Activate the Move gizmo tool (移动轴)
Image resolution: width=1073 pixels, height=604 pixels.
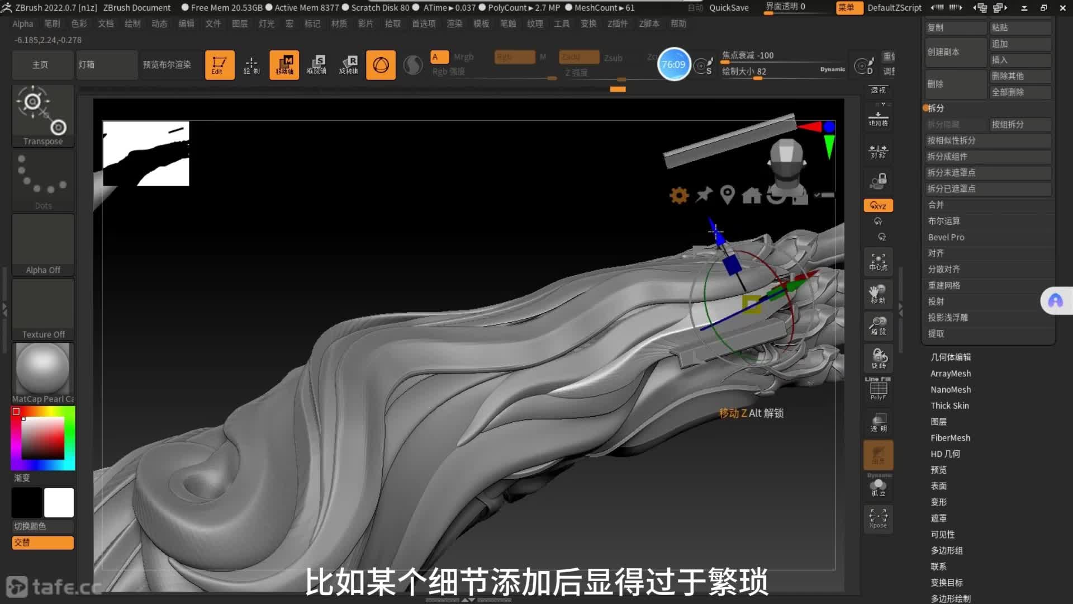[284, 65]
